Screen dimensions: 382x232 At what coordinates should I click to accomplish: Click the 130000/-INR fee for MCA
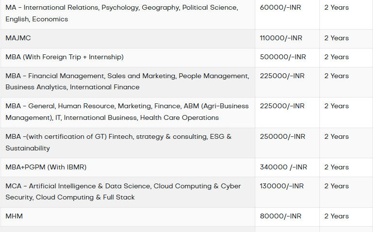click(x=282, y=186)
